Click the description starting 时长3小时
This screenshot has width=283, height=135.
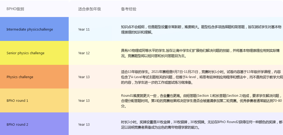[x=202, y=125]
